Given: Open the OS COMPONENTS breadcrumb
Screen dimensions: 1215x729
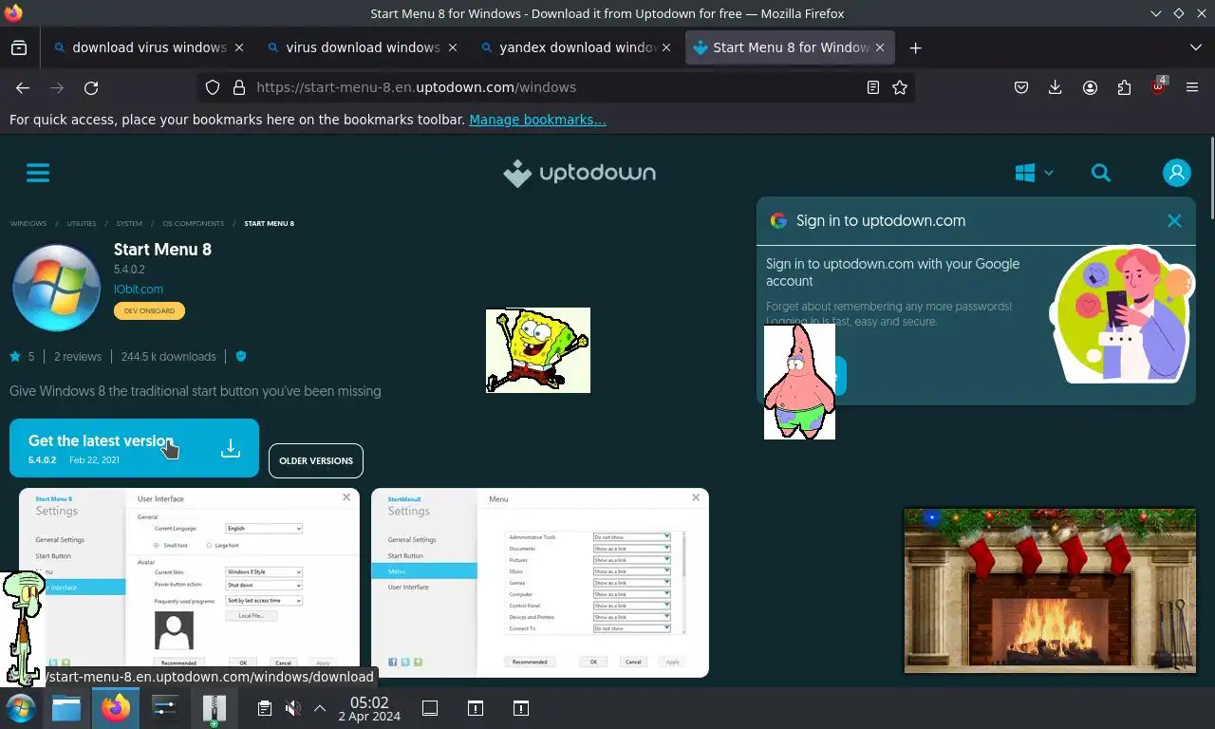Looking at the screenshot, I should pos(194,224).
